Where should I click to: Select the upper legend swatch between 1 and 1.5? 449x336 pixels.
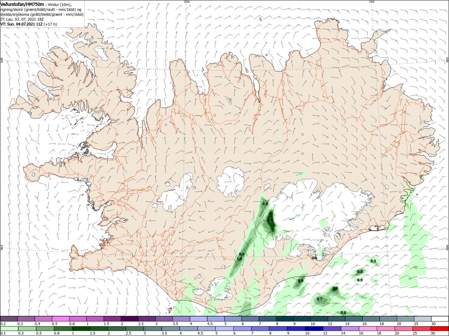[x=95, y=318]
